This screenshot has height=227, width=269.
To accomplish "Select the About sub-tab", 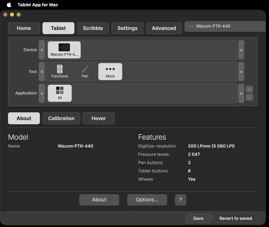I will (24, 118).
